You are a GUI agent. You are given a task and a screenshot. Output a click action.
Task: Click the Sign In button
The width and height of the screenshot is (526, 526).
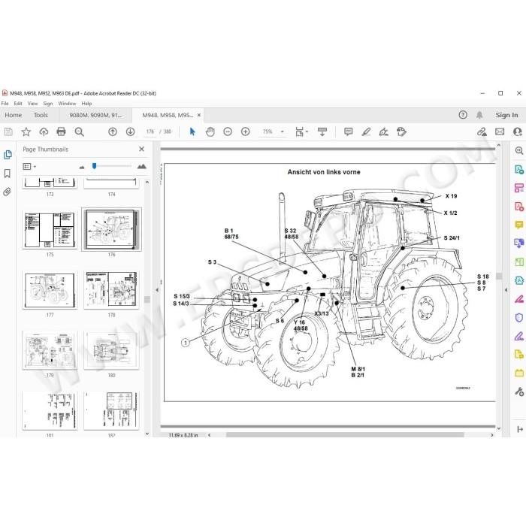coord(506,115)
